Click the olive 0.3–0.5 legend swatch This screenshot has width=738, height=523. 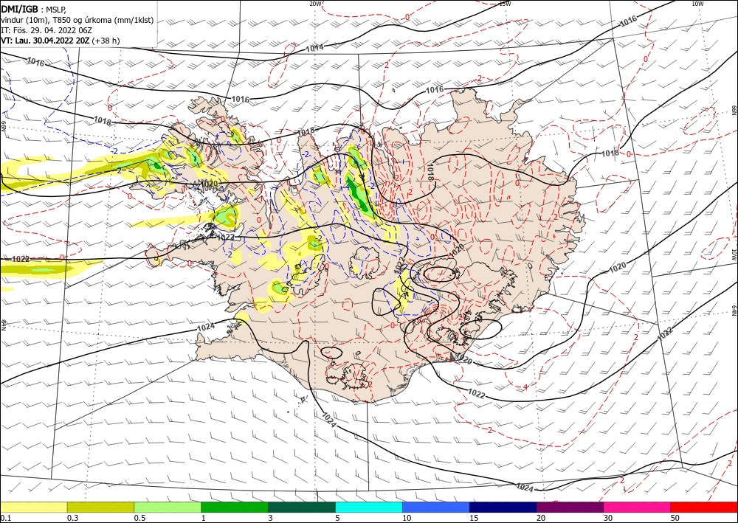100,507
